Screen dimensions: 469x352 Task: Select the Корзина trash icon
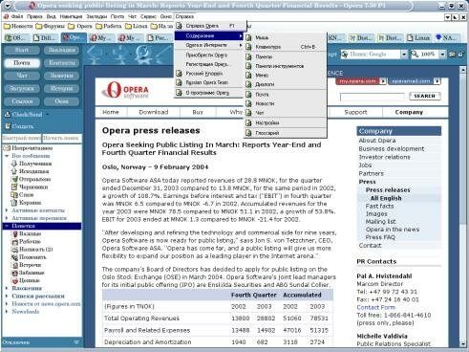(x=14, y=203)
